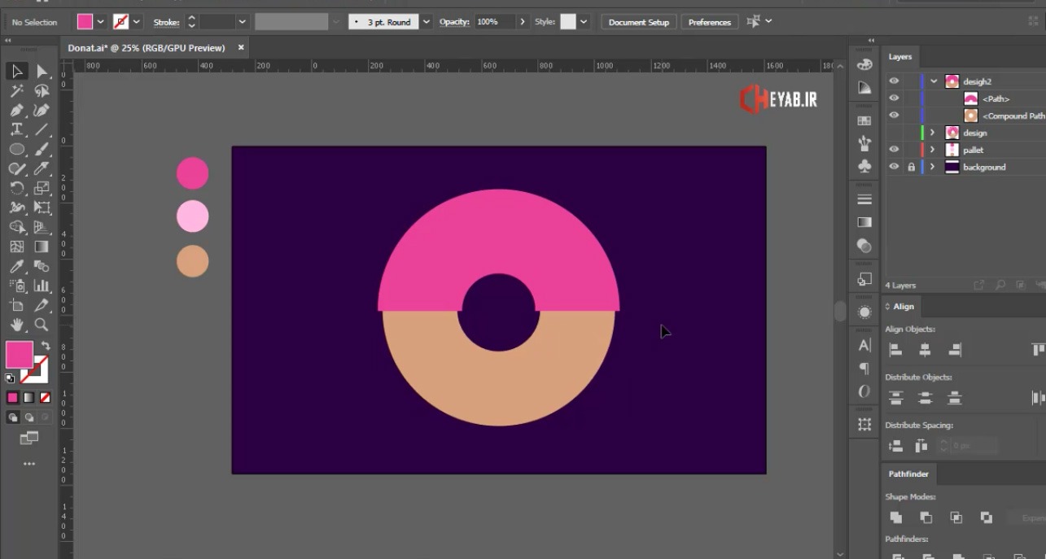Open the stroke weight dropdown
1046x559 pixels.
[242, 22]
